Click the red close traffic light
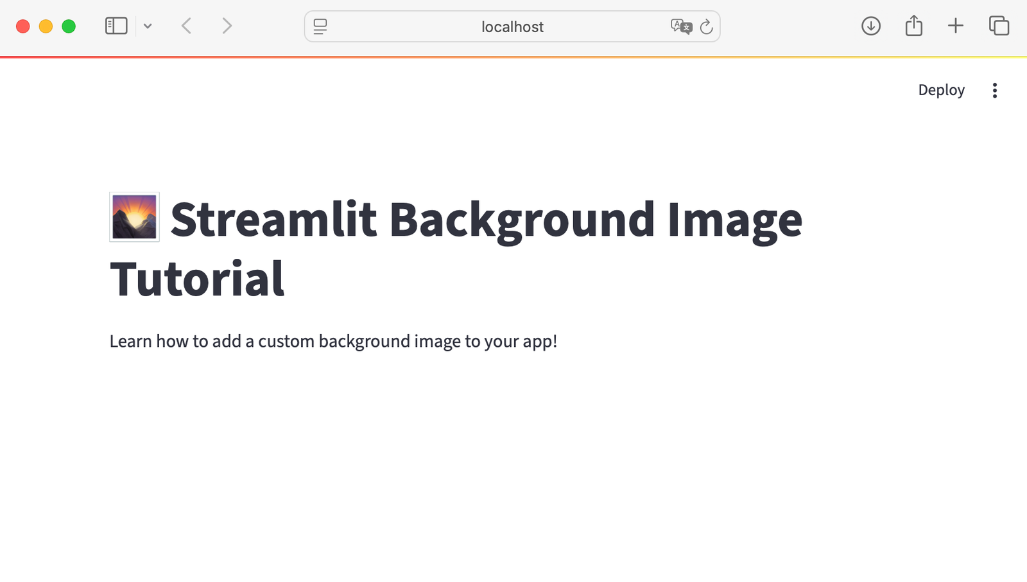This screenshot has height=582, width=1027. 22,26
